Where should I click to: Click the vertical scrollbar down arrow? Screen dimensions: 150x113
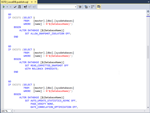(148, 107)
